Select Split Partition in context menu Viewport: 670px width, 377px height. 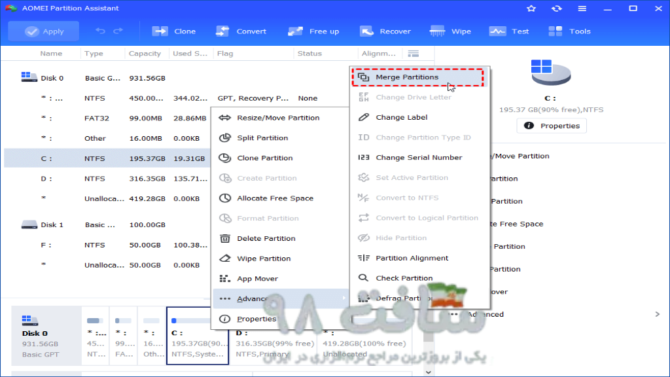point(281,137)
